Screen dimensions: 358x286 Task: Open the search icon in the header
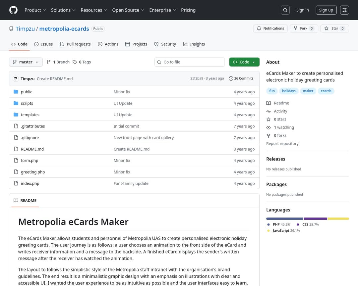[285, 10]
